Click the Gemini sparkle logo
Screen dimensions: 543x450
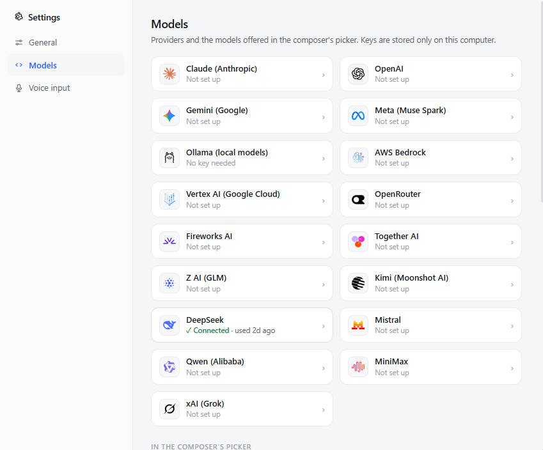click(x=169, y=116)
